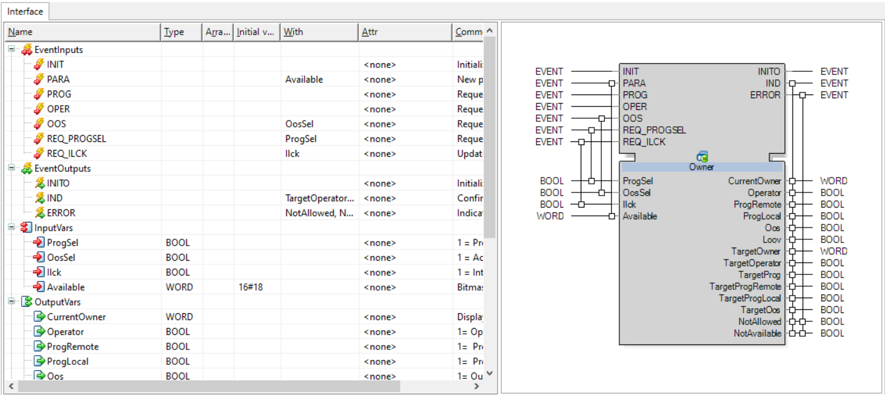
Task: Click the PROG event input icon
Action: 39,94
